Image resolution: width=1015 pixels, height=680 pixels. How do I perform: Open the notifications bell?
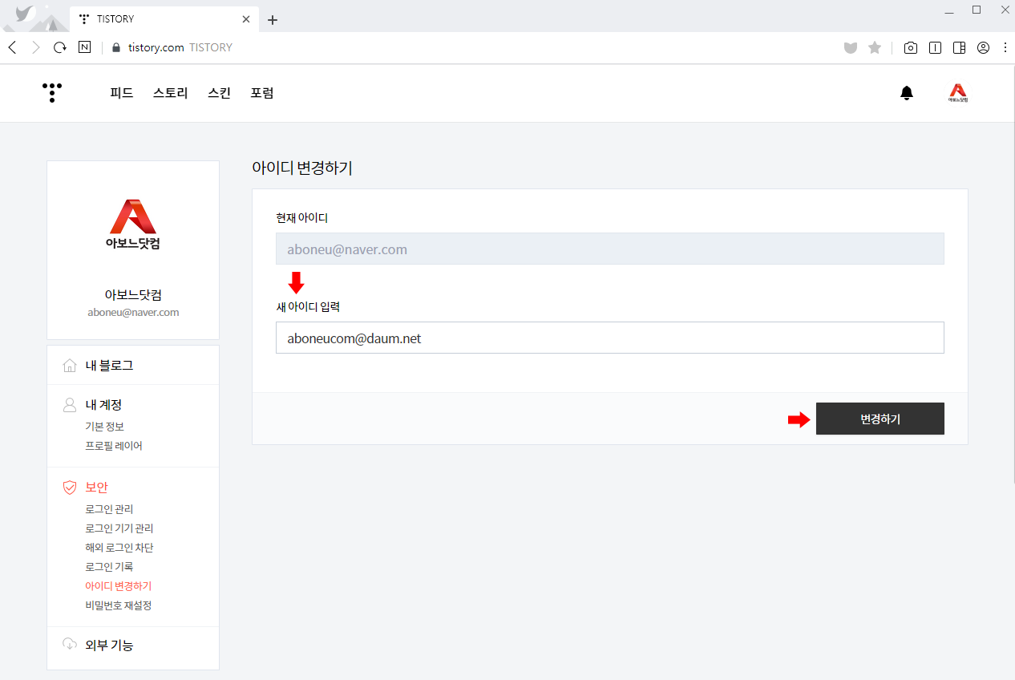pyautogui.click(x=907, y=93)
